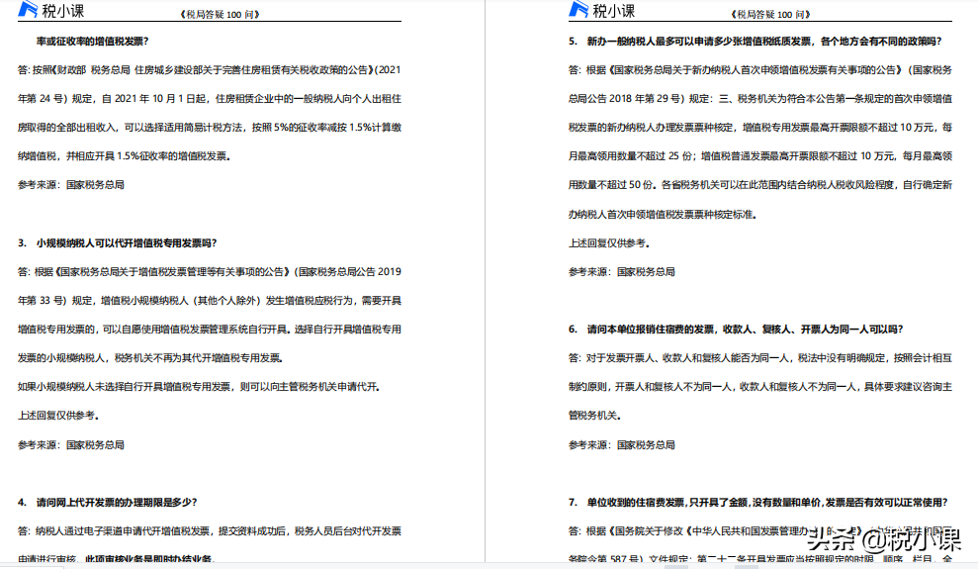978x569 pixels.
Task: Click the 税小课 logo icon on right page
Action: (578, 11)
